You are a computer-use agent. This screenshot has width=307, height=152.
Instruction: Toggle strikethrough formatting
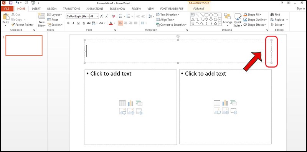89,23
